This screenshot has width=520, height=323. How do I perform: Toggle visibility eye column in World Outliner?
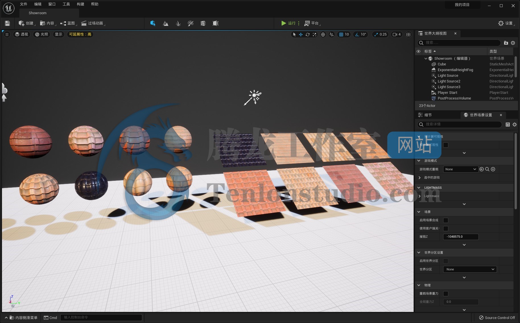tap(418, 51)
